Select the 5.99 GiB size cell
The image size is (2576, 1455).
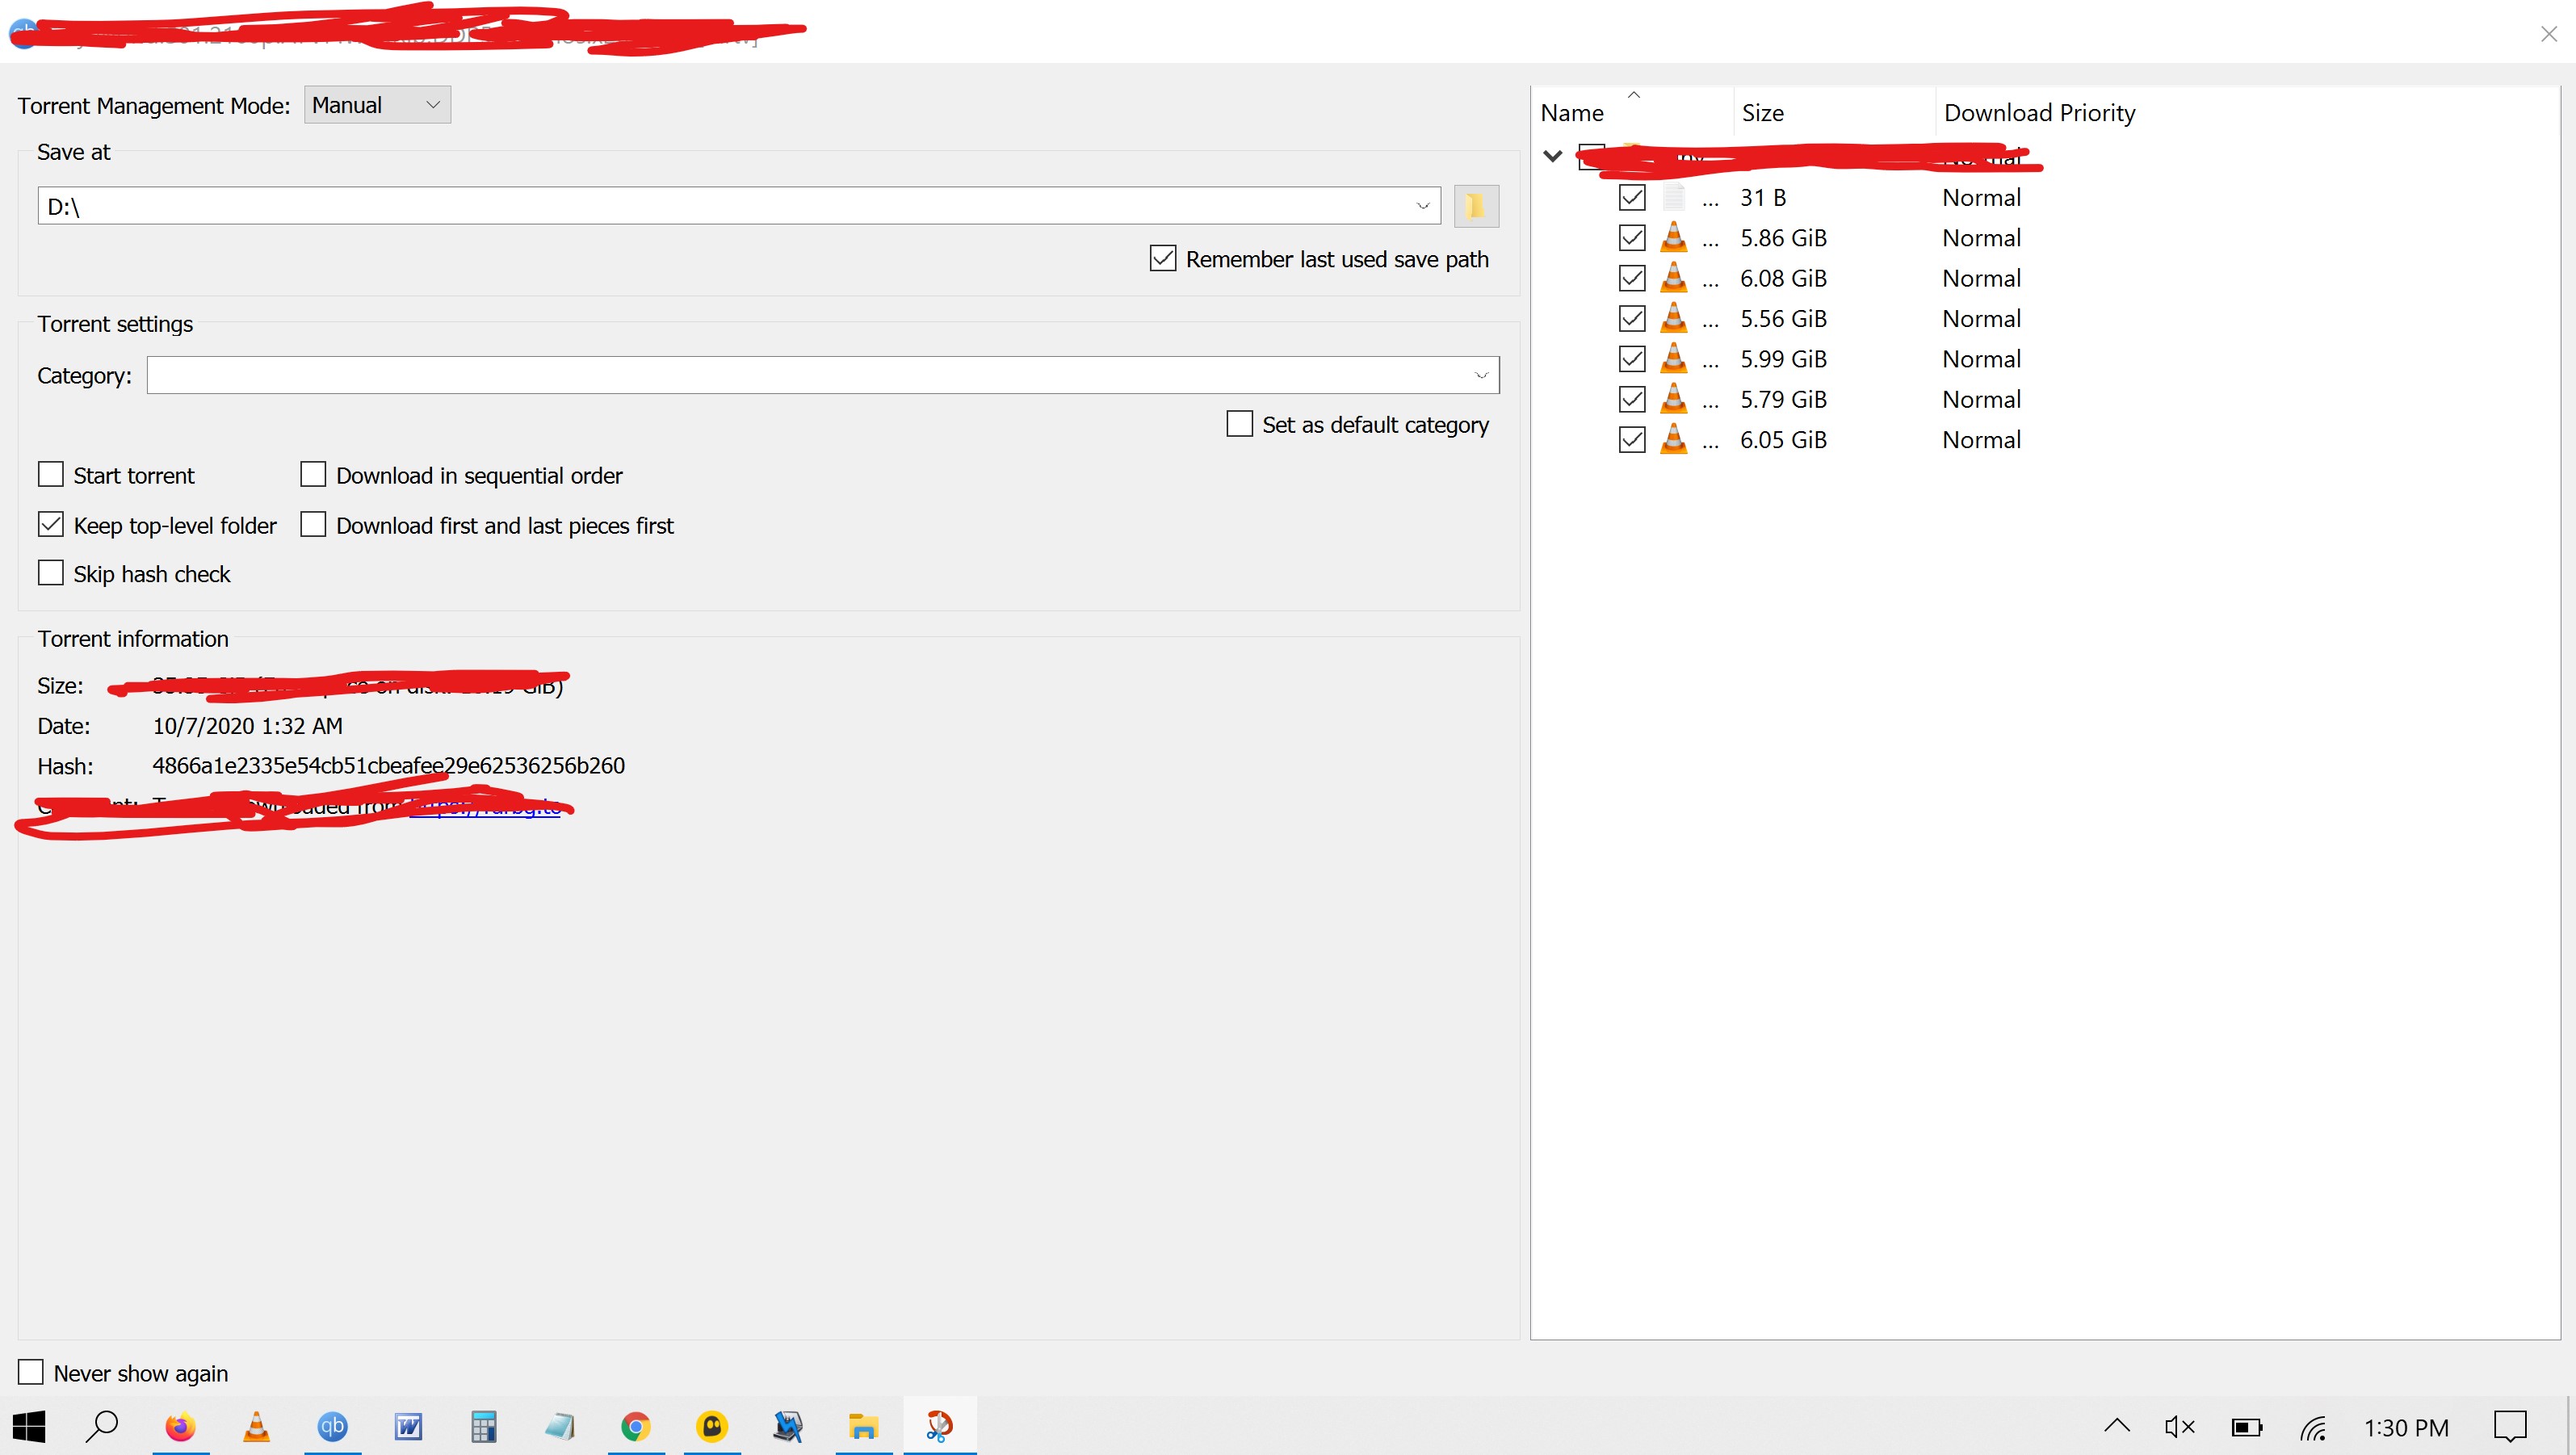point(1783,359)
